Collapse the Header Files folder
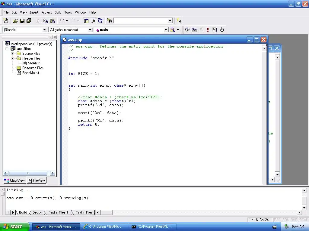 12,58
